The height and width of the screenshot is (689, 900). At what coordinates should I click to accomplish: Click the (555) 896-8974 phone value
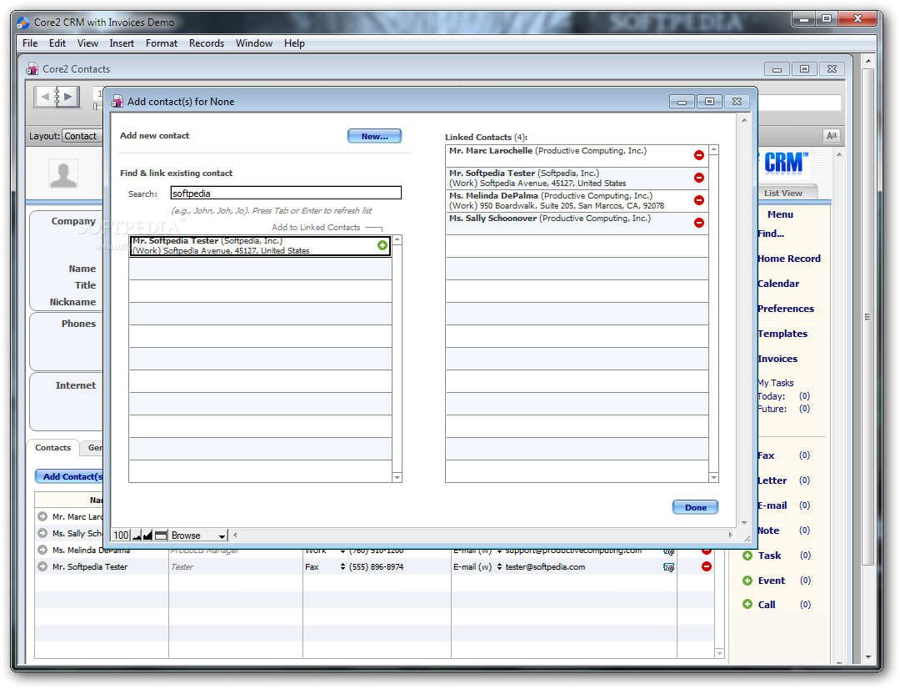click(x=377, y=567)
